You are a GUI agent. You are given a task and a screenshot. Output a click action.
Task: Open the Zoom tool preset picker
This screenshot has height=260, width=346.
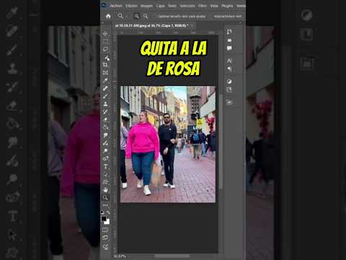[x=121, y=16]
